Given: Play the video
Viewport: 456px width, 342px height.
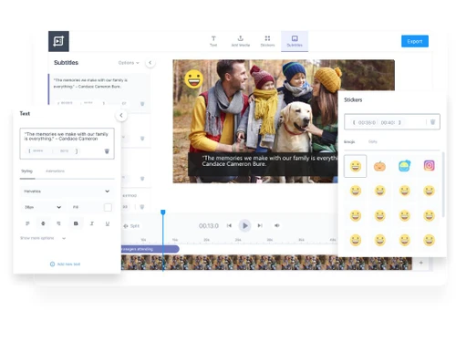Looking at the screenshot, I should [x=244, y=225].
